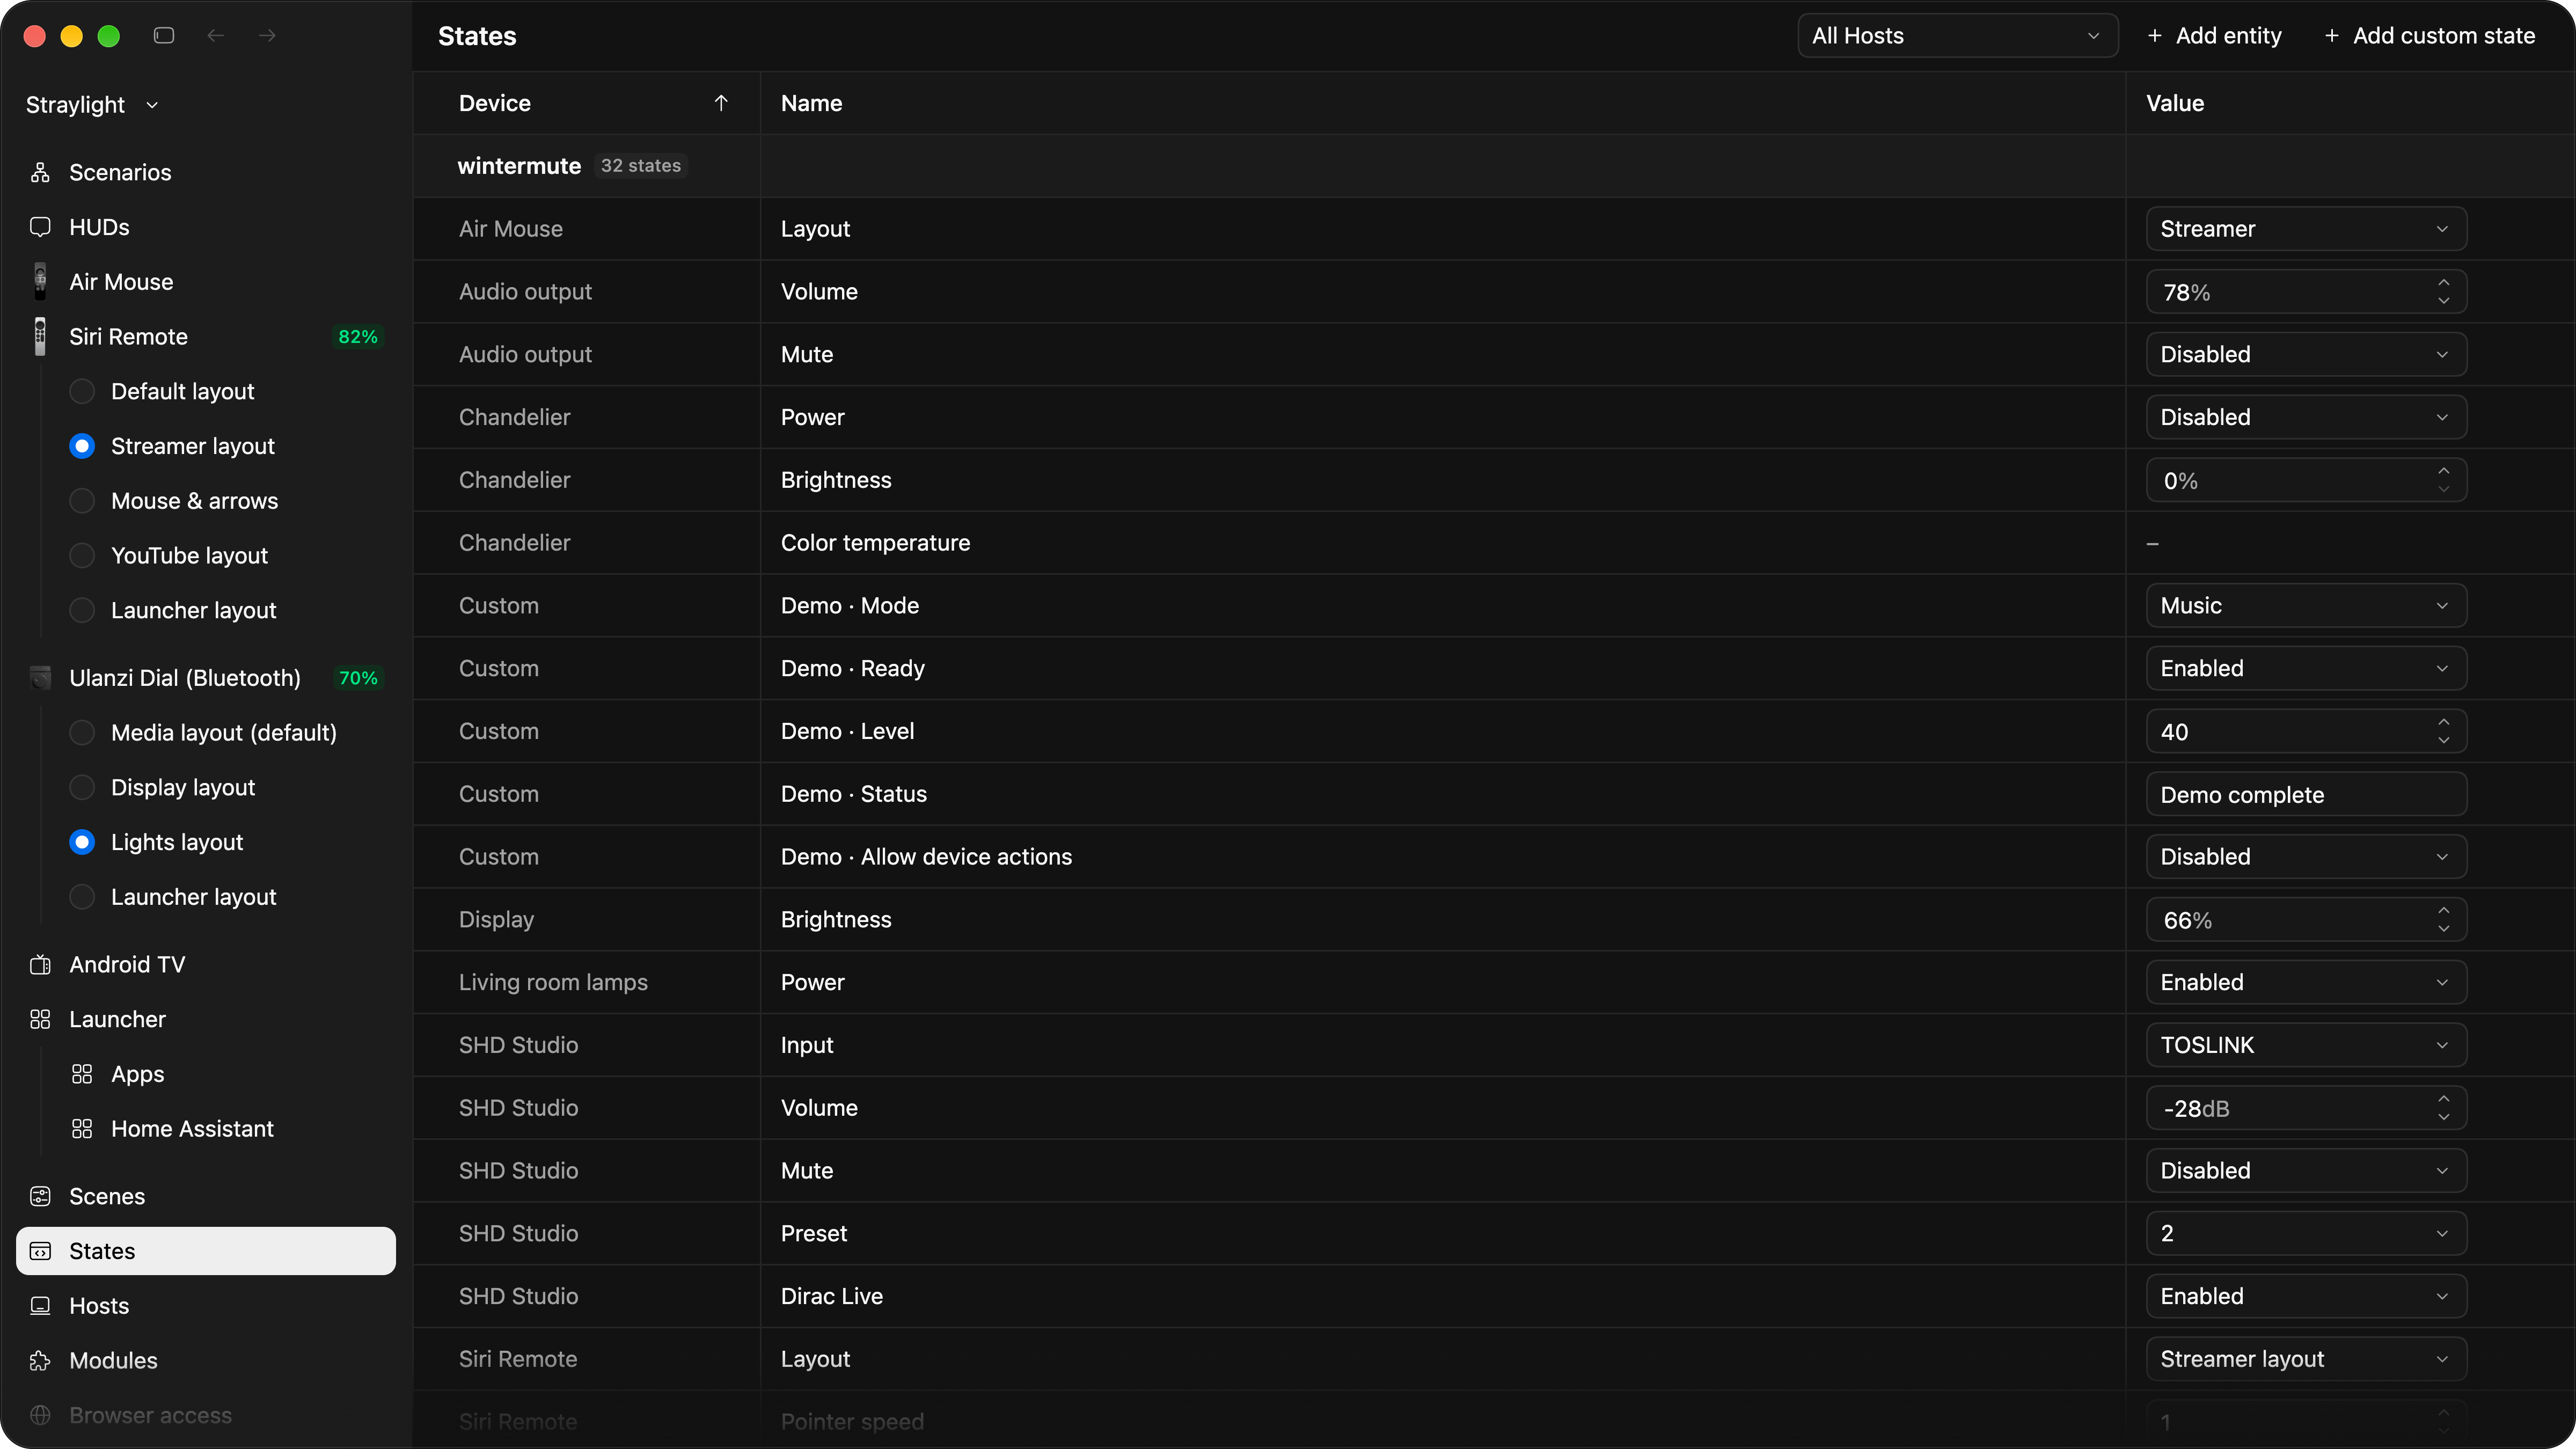Go forward with the right arrow
This screenshot has width=2576, height=1449.
267,36
